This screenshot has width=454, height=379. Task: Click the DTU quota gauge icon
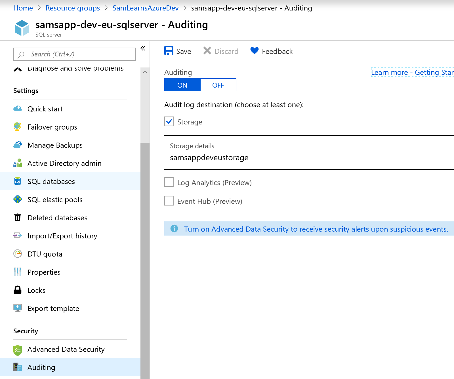point(18,254)
